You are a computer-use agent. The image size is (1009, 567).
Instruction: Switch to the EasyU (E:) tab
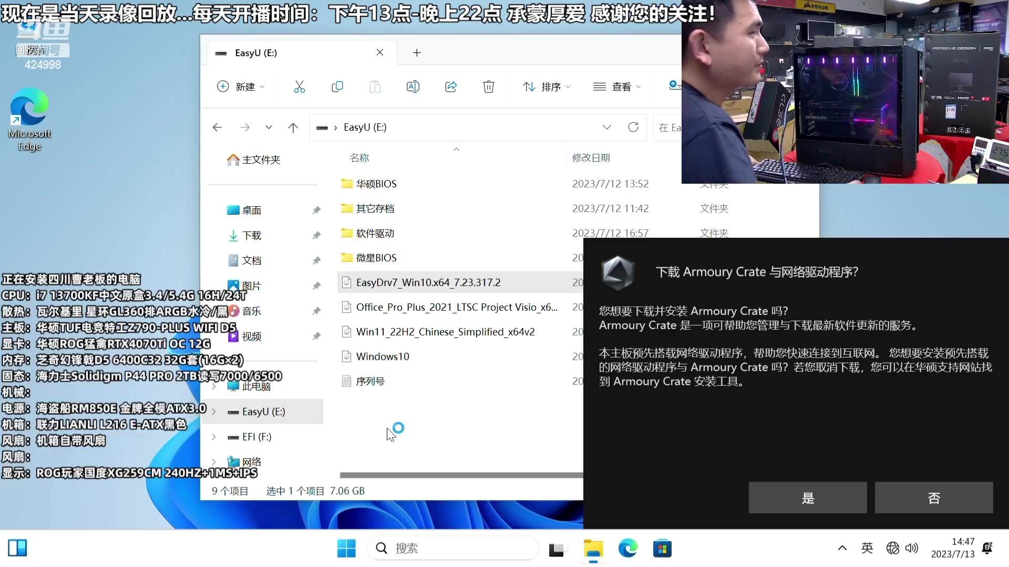point(256,52)
